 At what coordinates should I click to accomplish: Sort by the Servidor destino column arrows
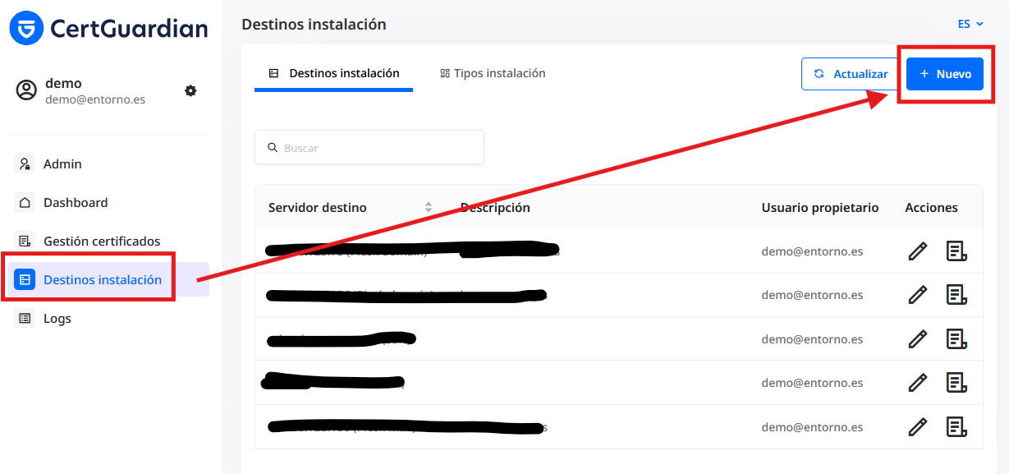point(429,208)
